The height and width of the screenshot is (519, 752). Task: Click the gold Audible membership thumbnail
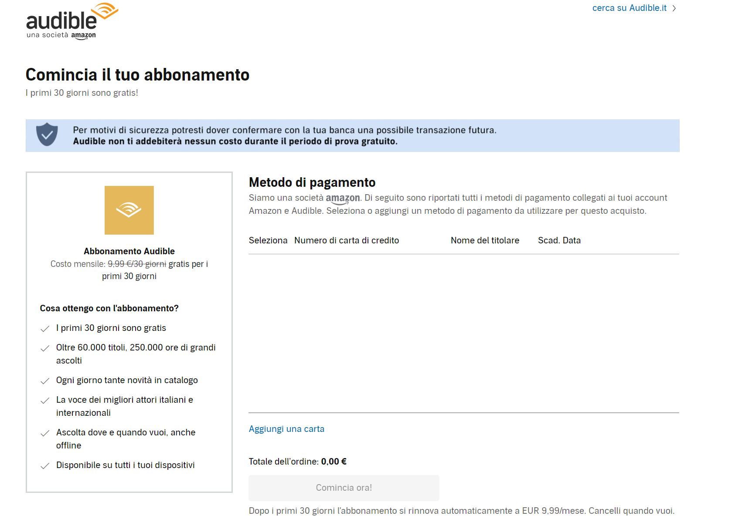coord(129,210)
